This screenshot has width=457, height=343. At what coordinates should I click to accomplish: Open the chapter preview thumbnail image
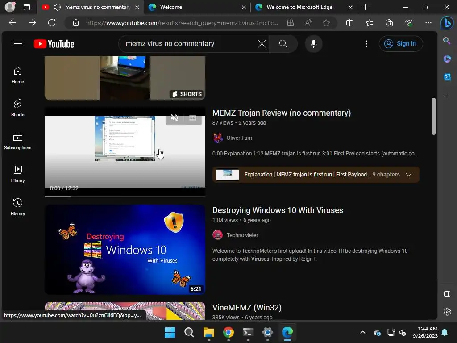[x=227, y=175]
